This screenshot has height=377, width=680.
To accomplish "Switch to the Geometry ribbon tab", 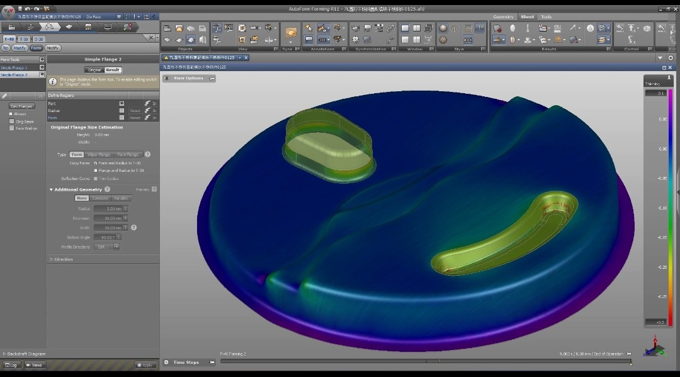I will pyautogui.click(x=503, y=16).
